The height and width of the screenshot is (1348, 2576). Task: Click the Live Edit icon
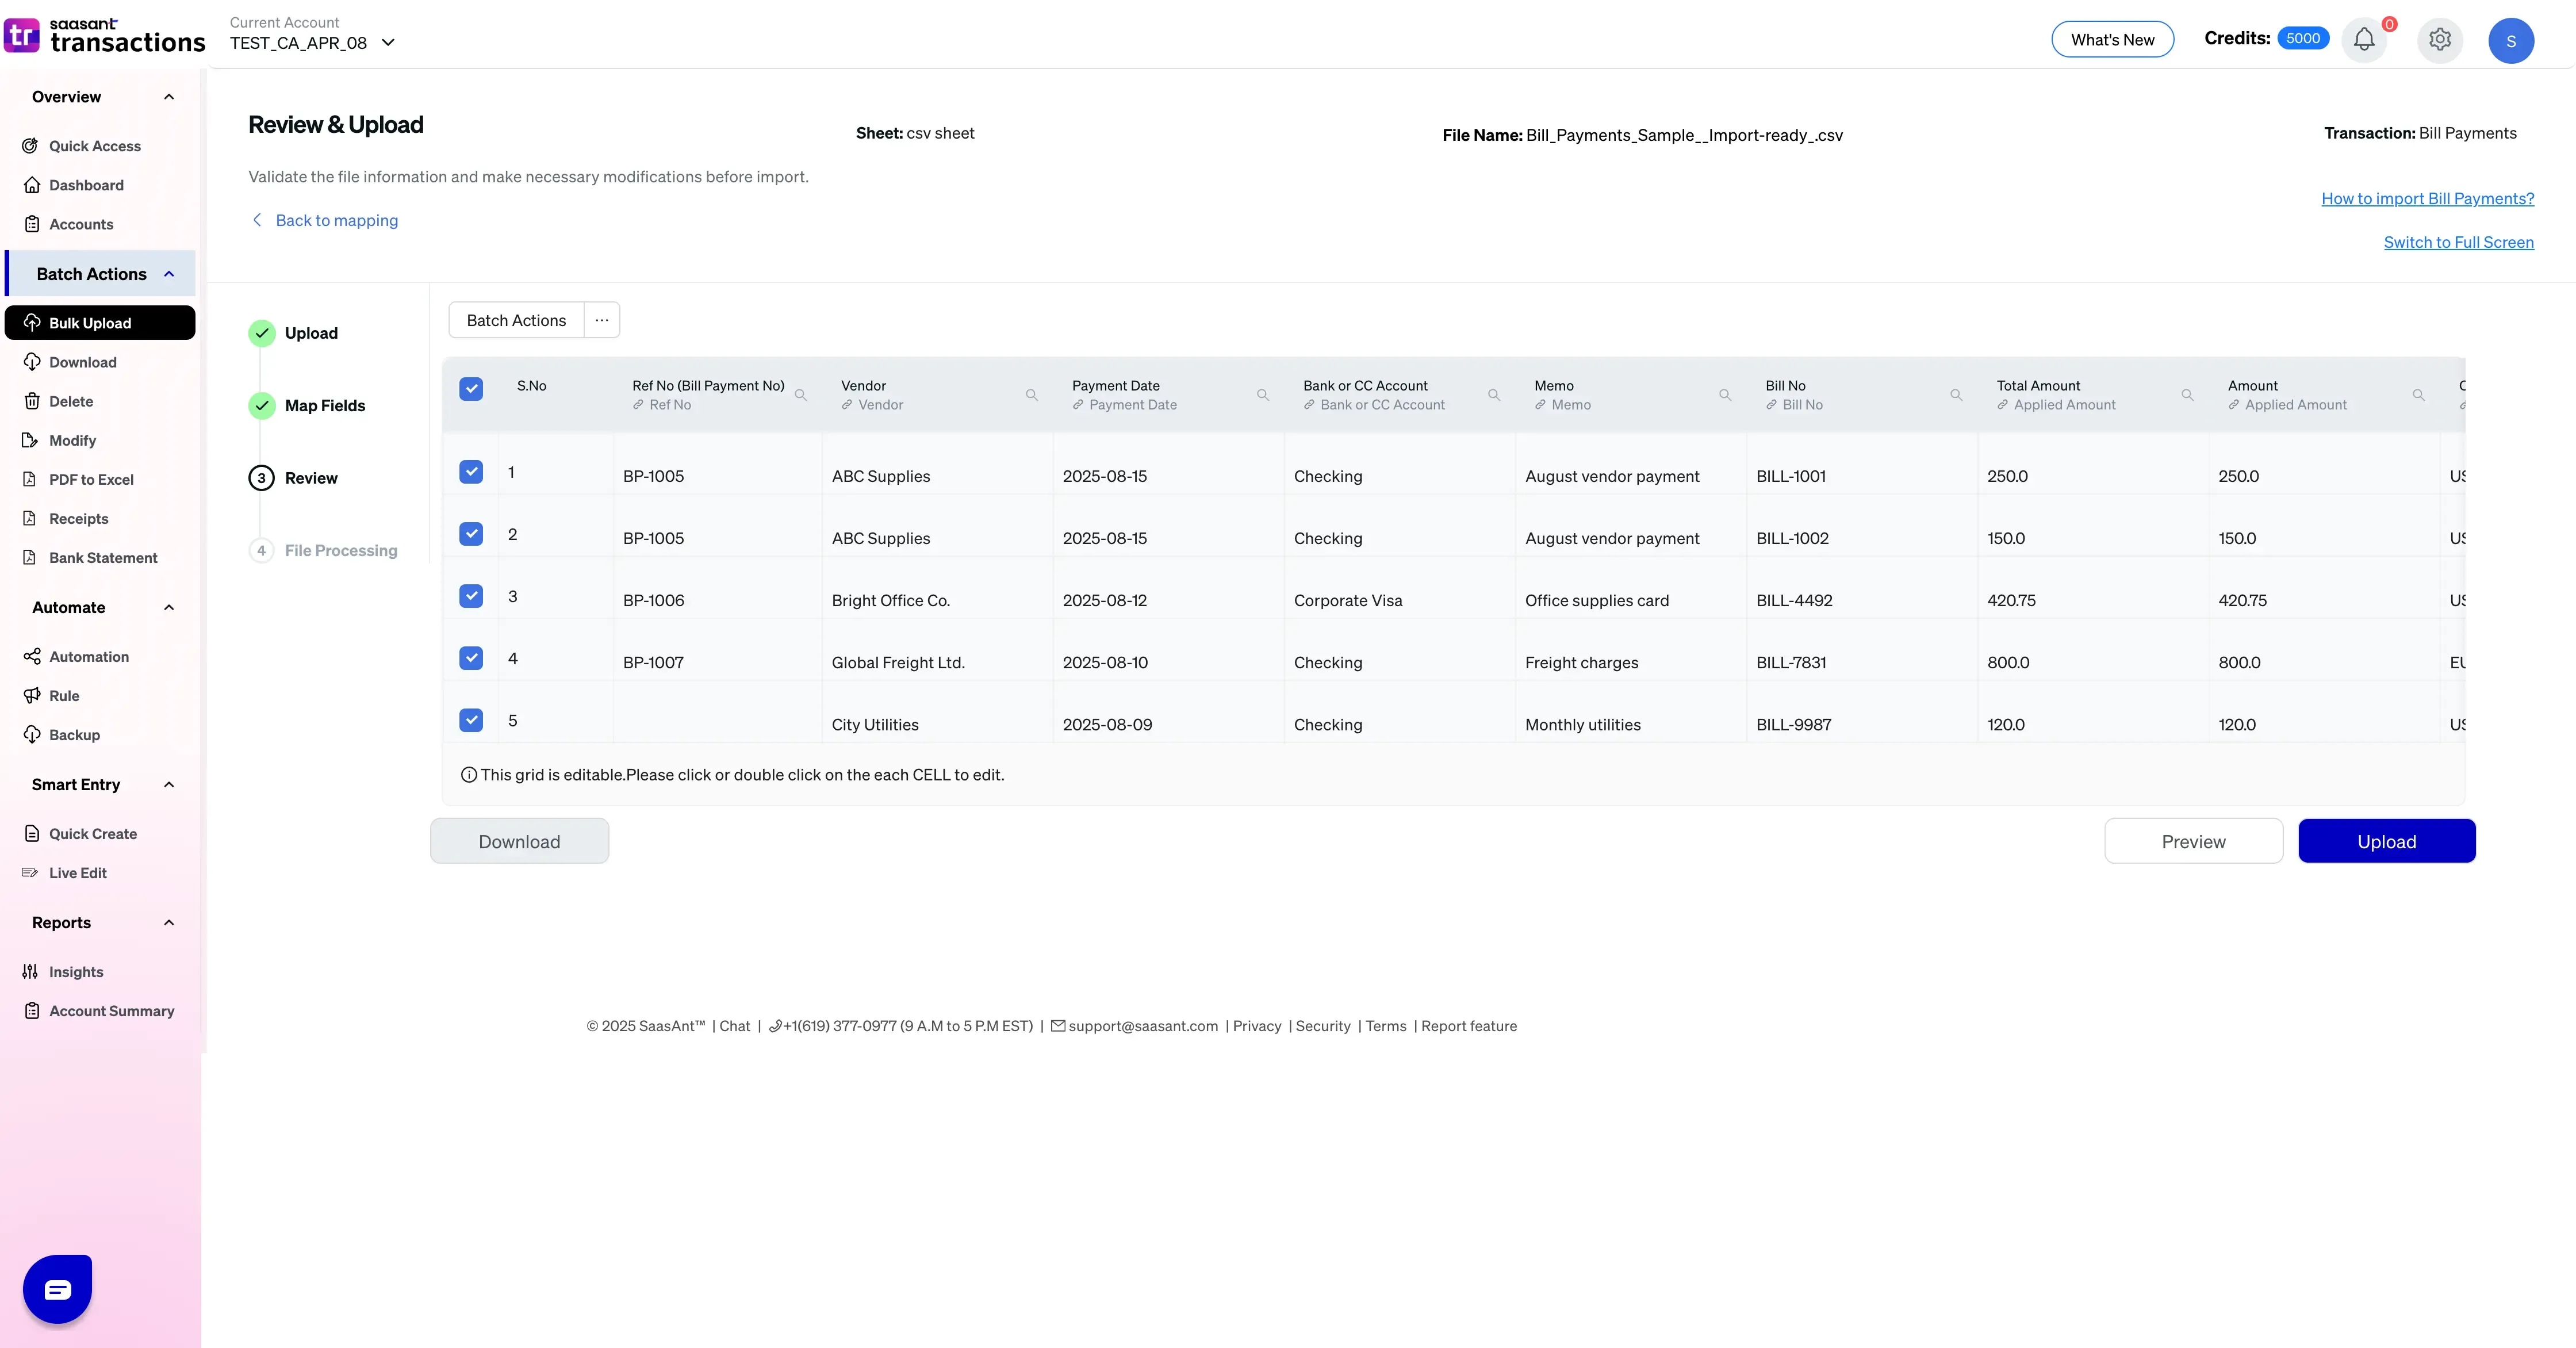(x=30, y=872)
